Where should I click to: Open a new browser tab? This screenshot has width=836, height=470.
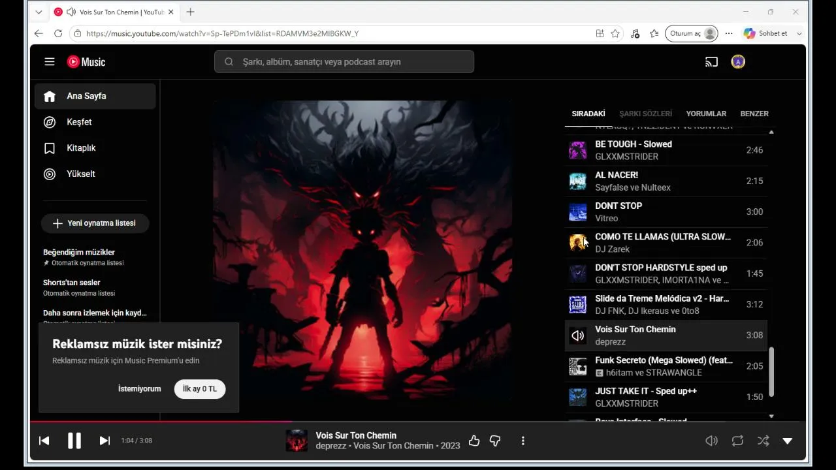pyautogui.click(x=190, y=12)
